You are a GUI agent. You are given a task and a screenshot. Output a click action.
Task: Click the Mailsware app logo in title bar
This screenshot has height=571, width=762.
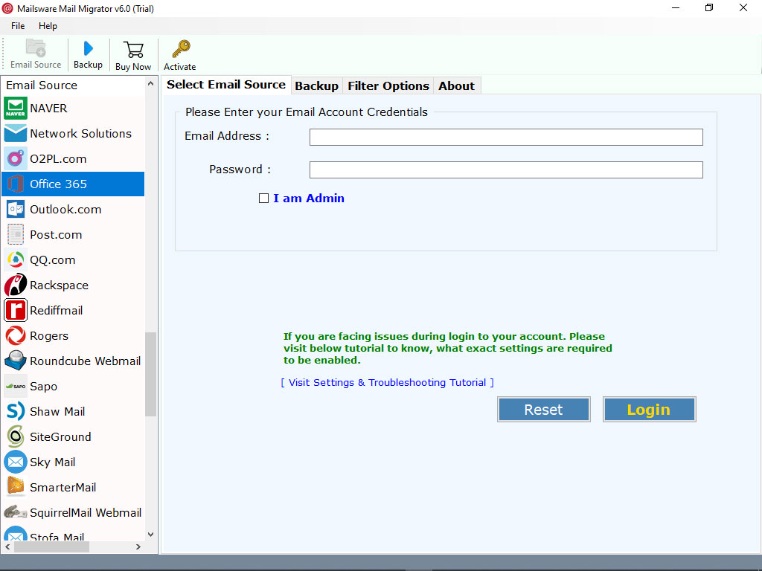[7, 8]
